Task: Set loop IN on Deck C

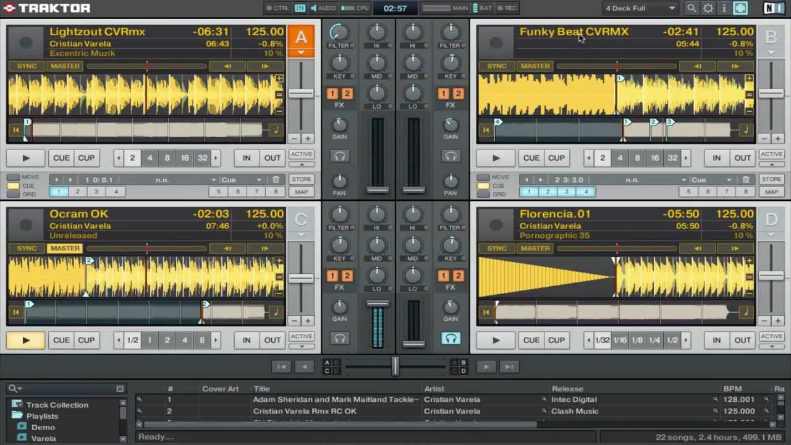Action: (246, 340)
